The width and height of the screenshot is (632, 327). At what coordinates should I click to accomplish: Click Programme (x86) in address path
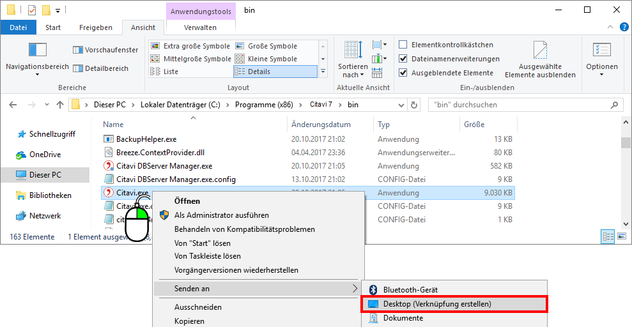[x=264, y=105]
